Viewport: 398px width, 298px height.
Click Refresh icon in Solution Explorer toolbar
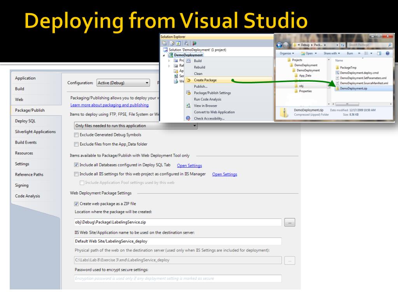(x=178, y=43)
